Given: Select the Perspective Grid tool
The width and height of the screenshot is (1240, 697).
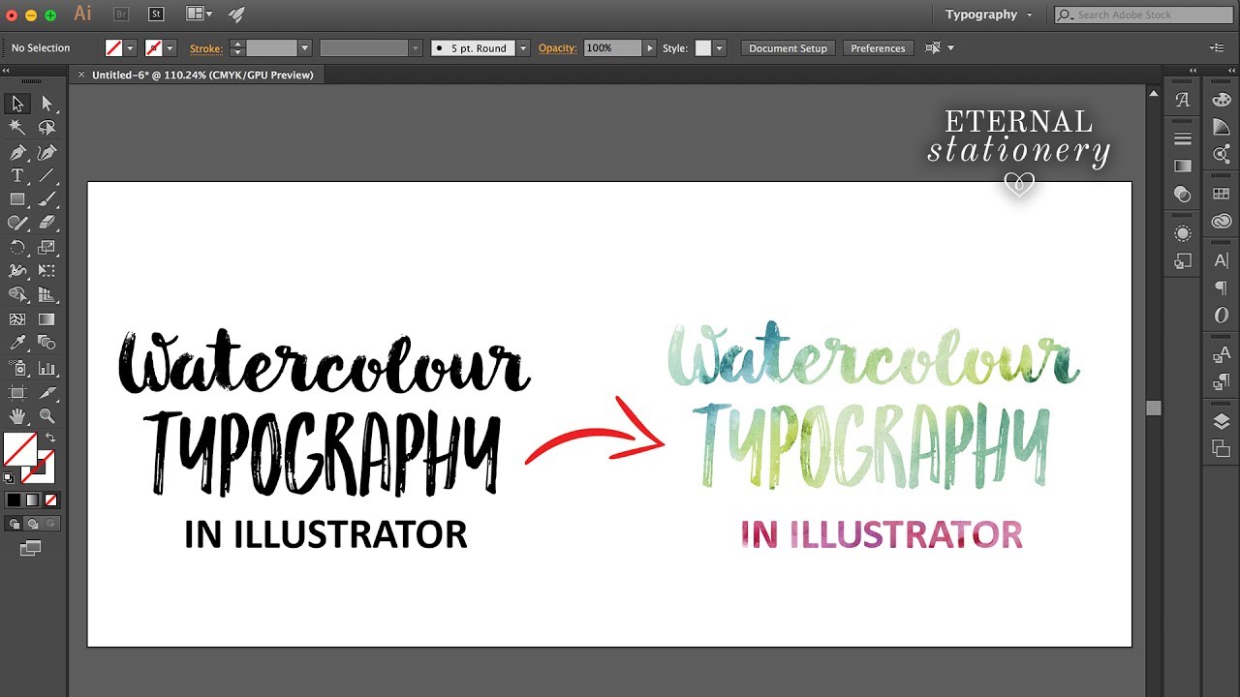Looking at the screenshot, I should click(x=46, y=294).
